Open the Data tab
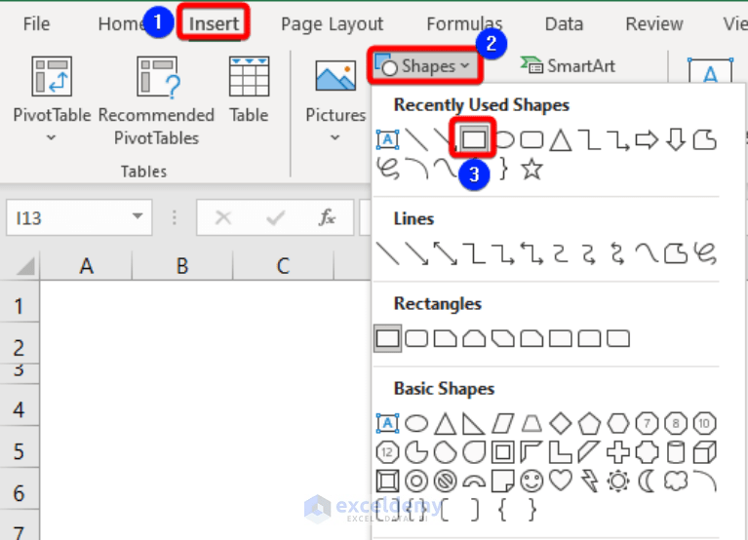Screen dimensions: 748x540 pyautogui.click(x=564, y=23)
